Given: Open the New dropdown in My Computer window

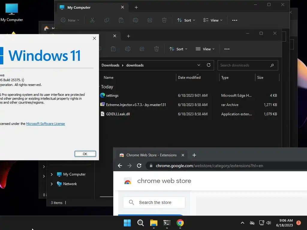Looking at the screenshot, I should [x=70, y=20].
